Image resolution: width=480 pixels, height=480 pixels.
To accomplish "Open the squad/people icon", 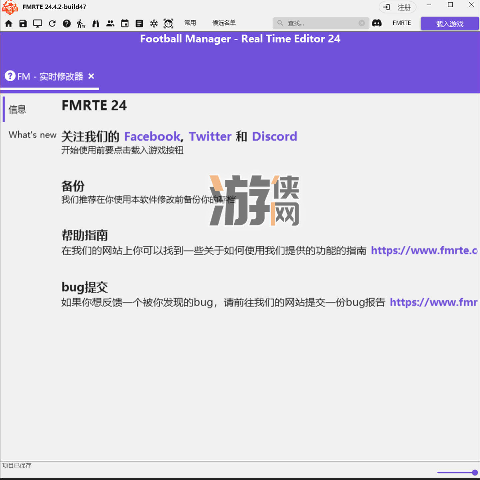I will [110, 23].
